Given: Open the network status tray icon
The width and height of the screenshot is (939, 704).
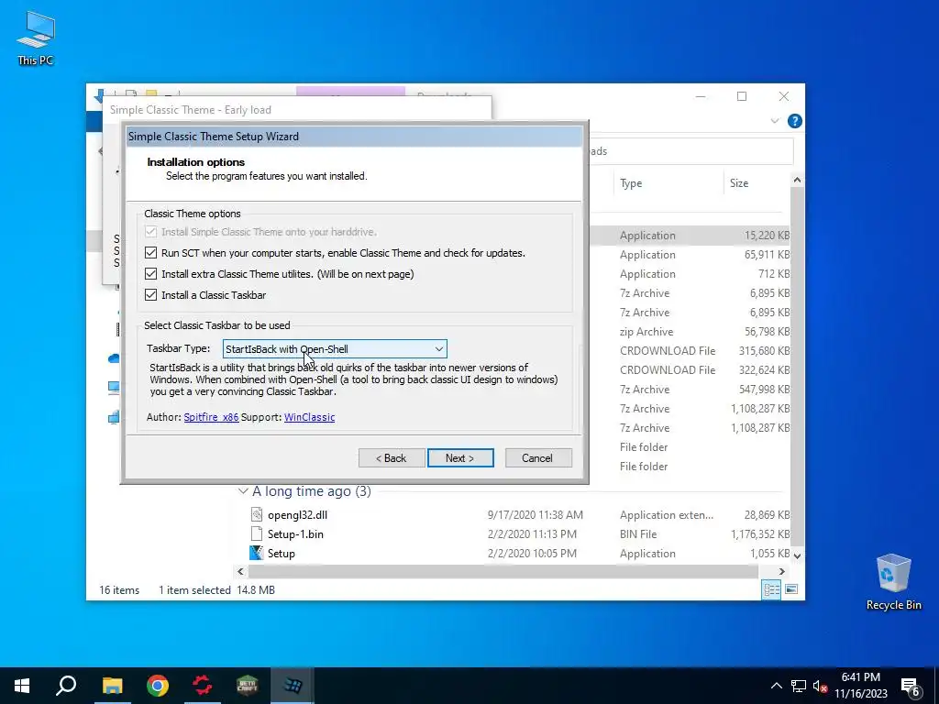Looking at the screenshot, I should 799,686.
